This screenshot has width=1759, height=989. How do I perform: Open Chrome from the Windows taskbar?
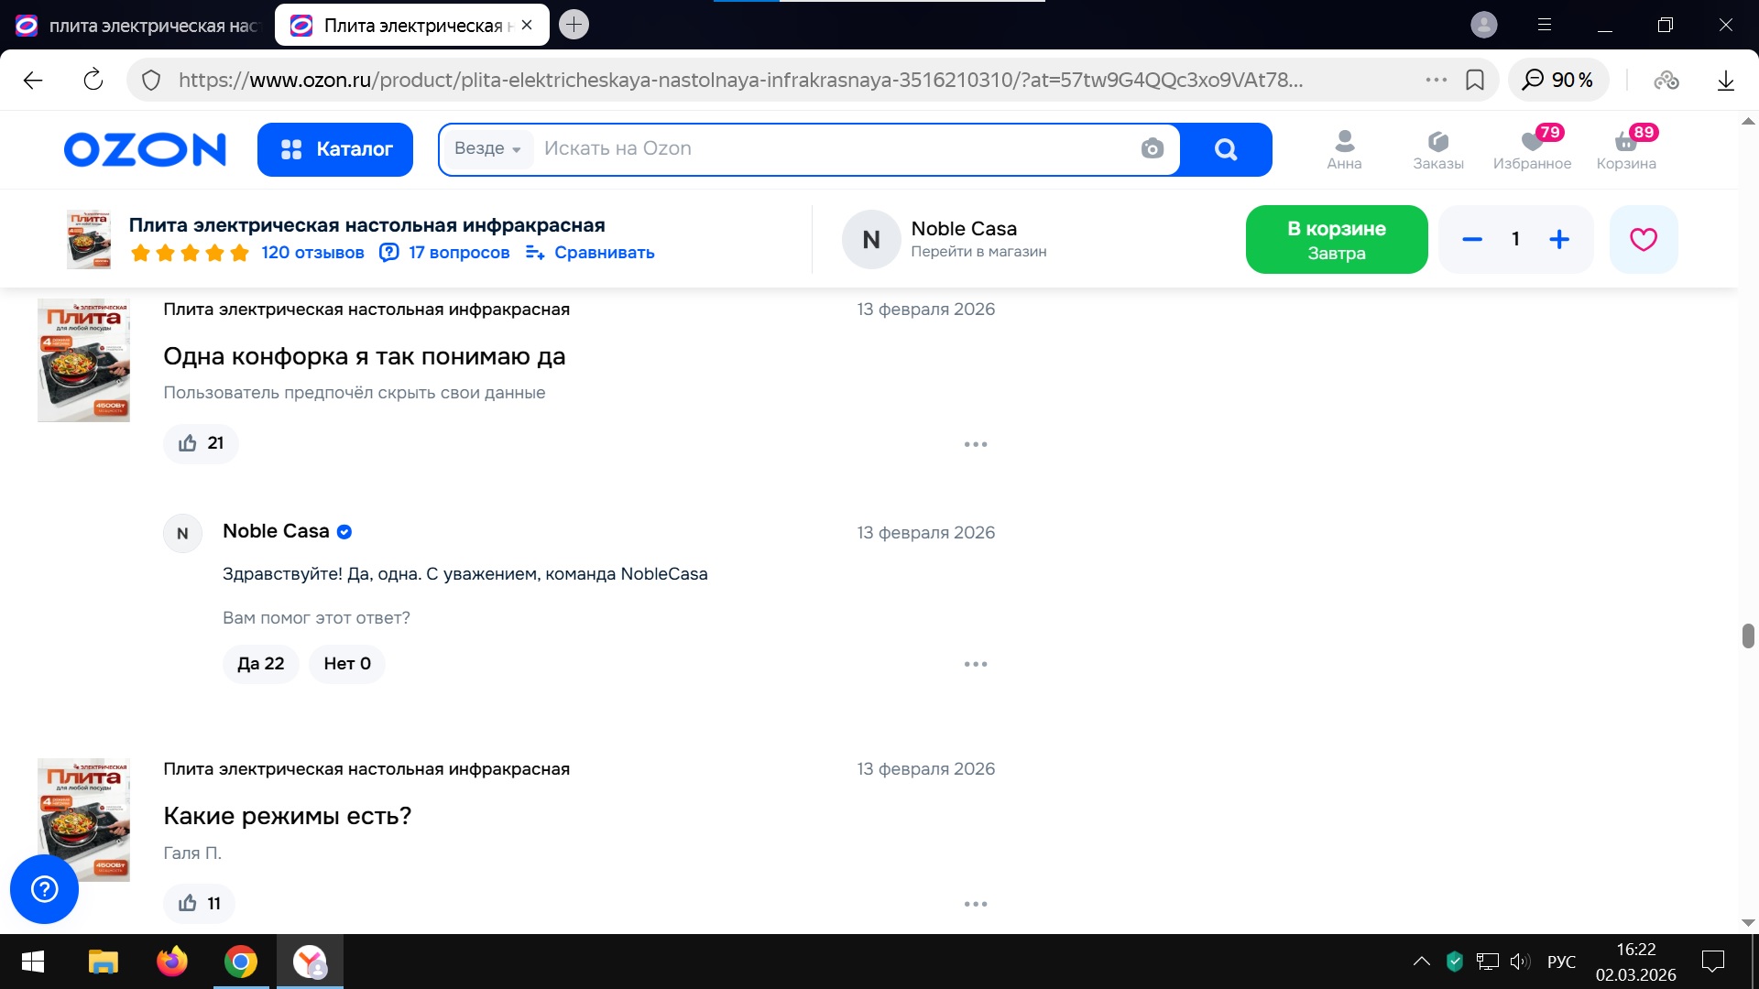click(240, 962)
